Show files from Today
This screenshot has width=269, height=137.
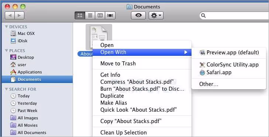coord(37,96)
